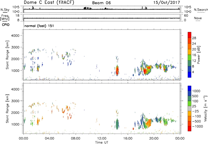The height and width of the screenshot is (144, 208).
Task: Click the dotted line sample under 'Nave'
Action: click(x=198, y=21)
